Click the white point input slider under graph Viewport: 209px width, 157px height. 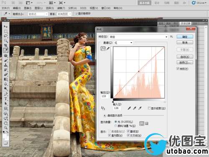165,102
